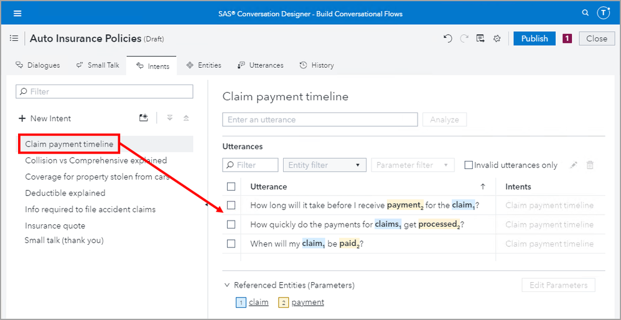
Task: Collapse Referenced Entities (Parameters) section
Action: pyautogui.click(x=227, y=285)
